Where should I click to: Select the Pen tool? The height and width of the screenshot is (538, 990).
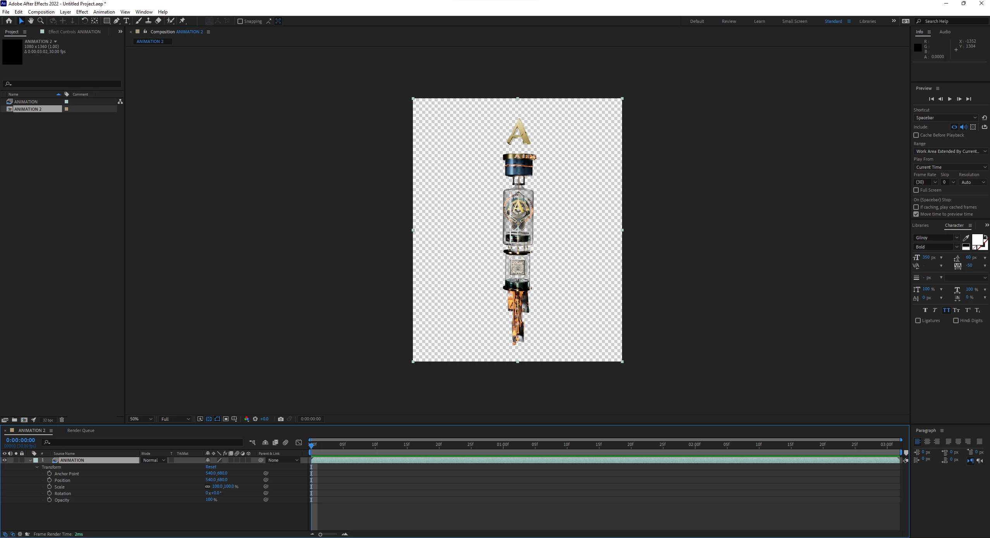[117, 21]
